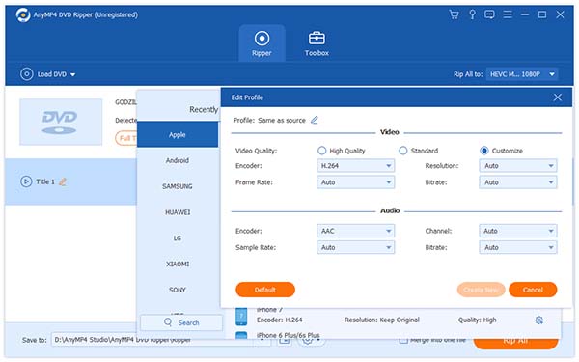Viewport: 579px width, 362px height.
Task: Select SAMSUNG device category
Action: 178,186
